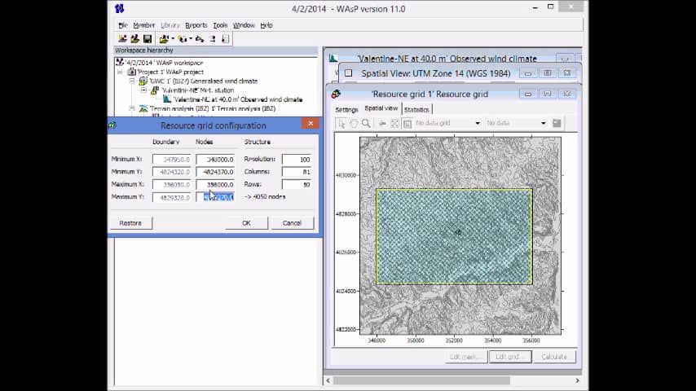Click the Observed wind climate histogram tree icon
The image size is (696, 391).
click(167, 99)
